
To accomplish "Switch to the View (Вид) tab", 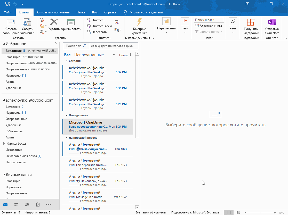I will point(95,12).
